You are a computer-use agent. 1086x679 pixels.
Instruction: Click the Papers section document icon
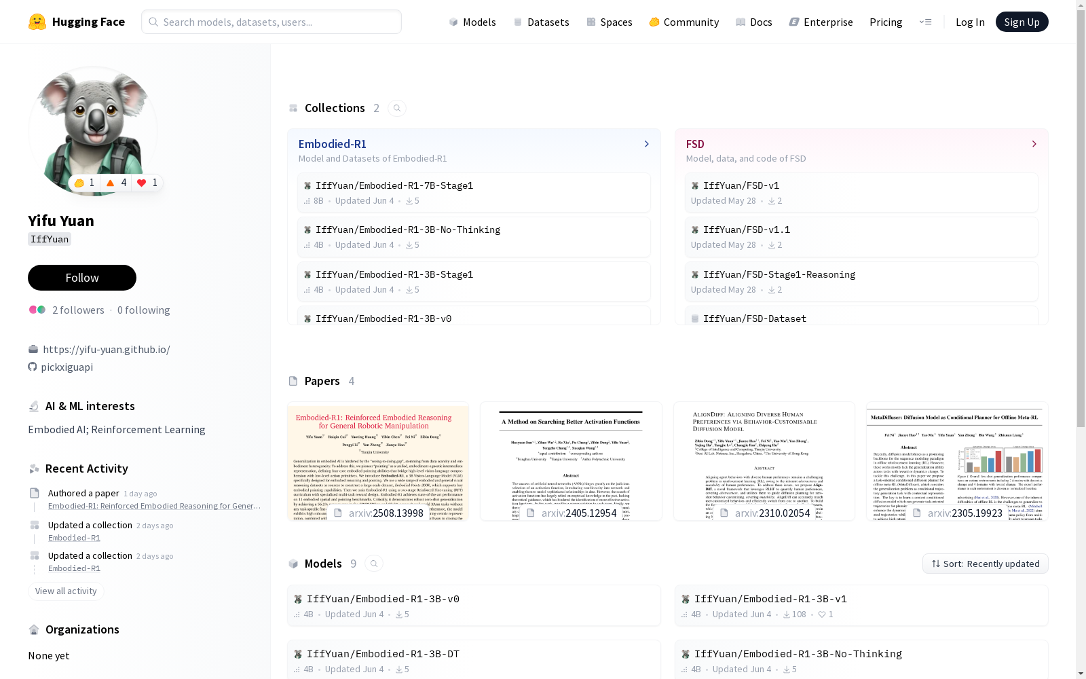click(293, 381)
